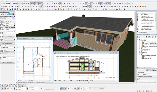Viewport: 157px width, 92px height.
Task: Click the 3D-окно button
Action: pos(4,7)
